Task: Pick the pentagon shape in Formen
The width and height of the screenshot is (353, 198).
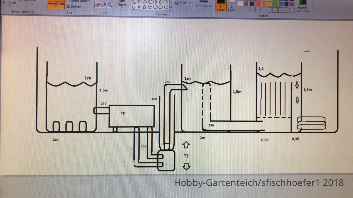Action: click(144, 2)
